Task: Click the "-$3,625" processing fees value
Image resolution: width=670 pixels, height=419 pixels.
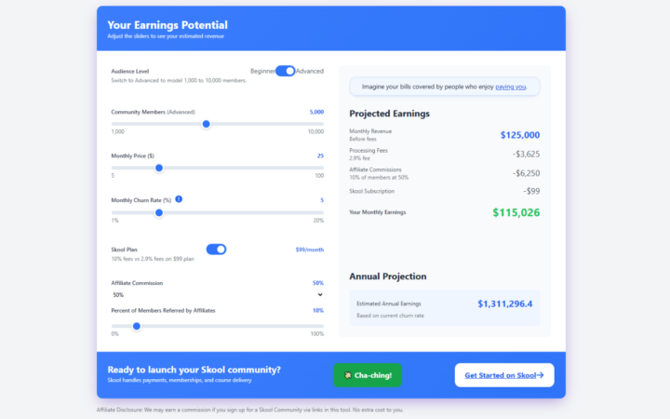Action: (526, 154)
